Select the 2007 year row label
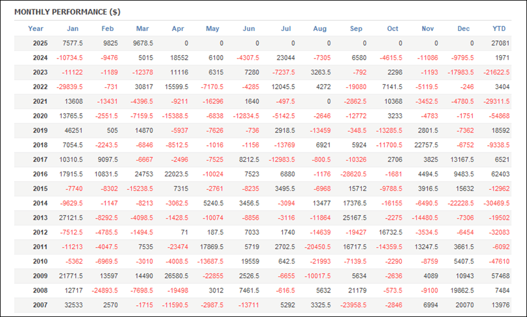Screen dimensions: 527x317 pos(40,305)
